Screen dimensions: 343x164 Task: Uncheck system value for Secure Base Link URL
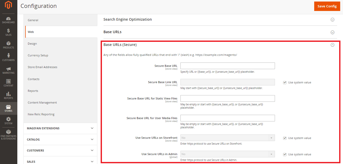click(x=285, y=83)
